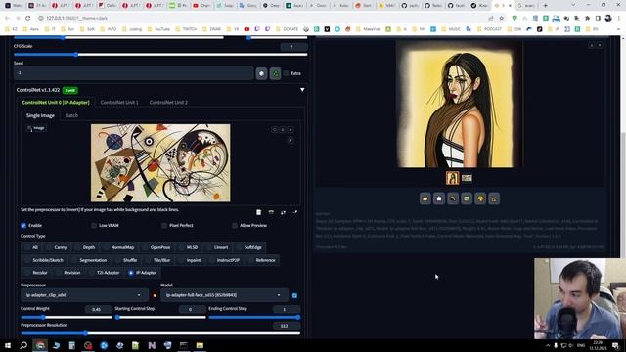This screenshot has height=352, width=626.
Task: Click the Kandinsky ControlNet input image
Action: pyautogui.click(x=160, y=163)
